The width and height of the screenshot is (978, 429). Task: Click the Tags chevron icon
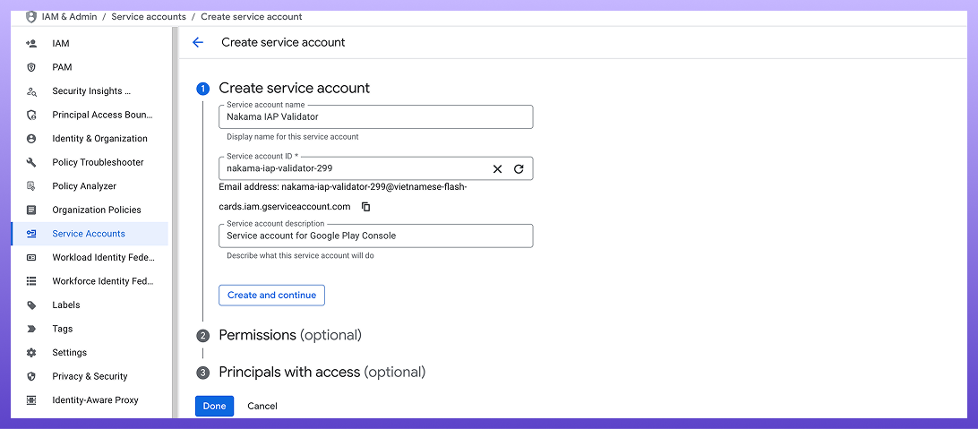(x=31, y=329)
